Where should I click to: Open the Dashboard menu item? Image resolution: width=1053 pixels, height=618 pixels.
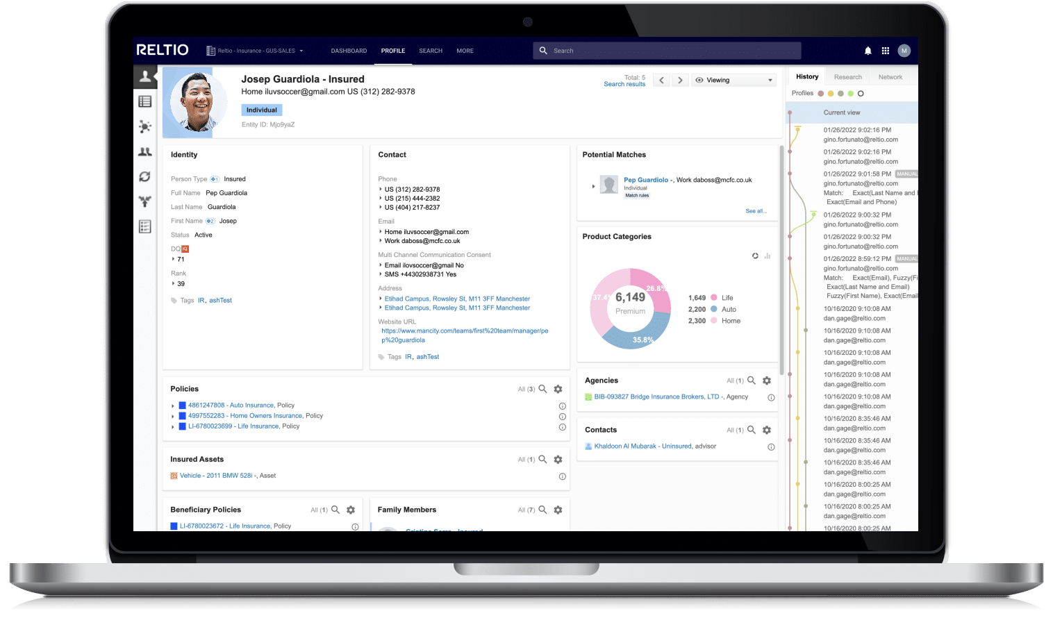pyautogui.click(x=349, y=51)
